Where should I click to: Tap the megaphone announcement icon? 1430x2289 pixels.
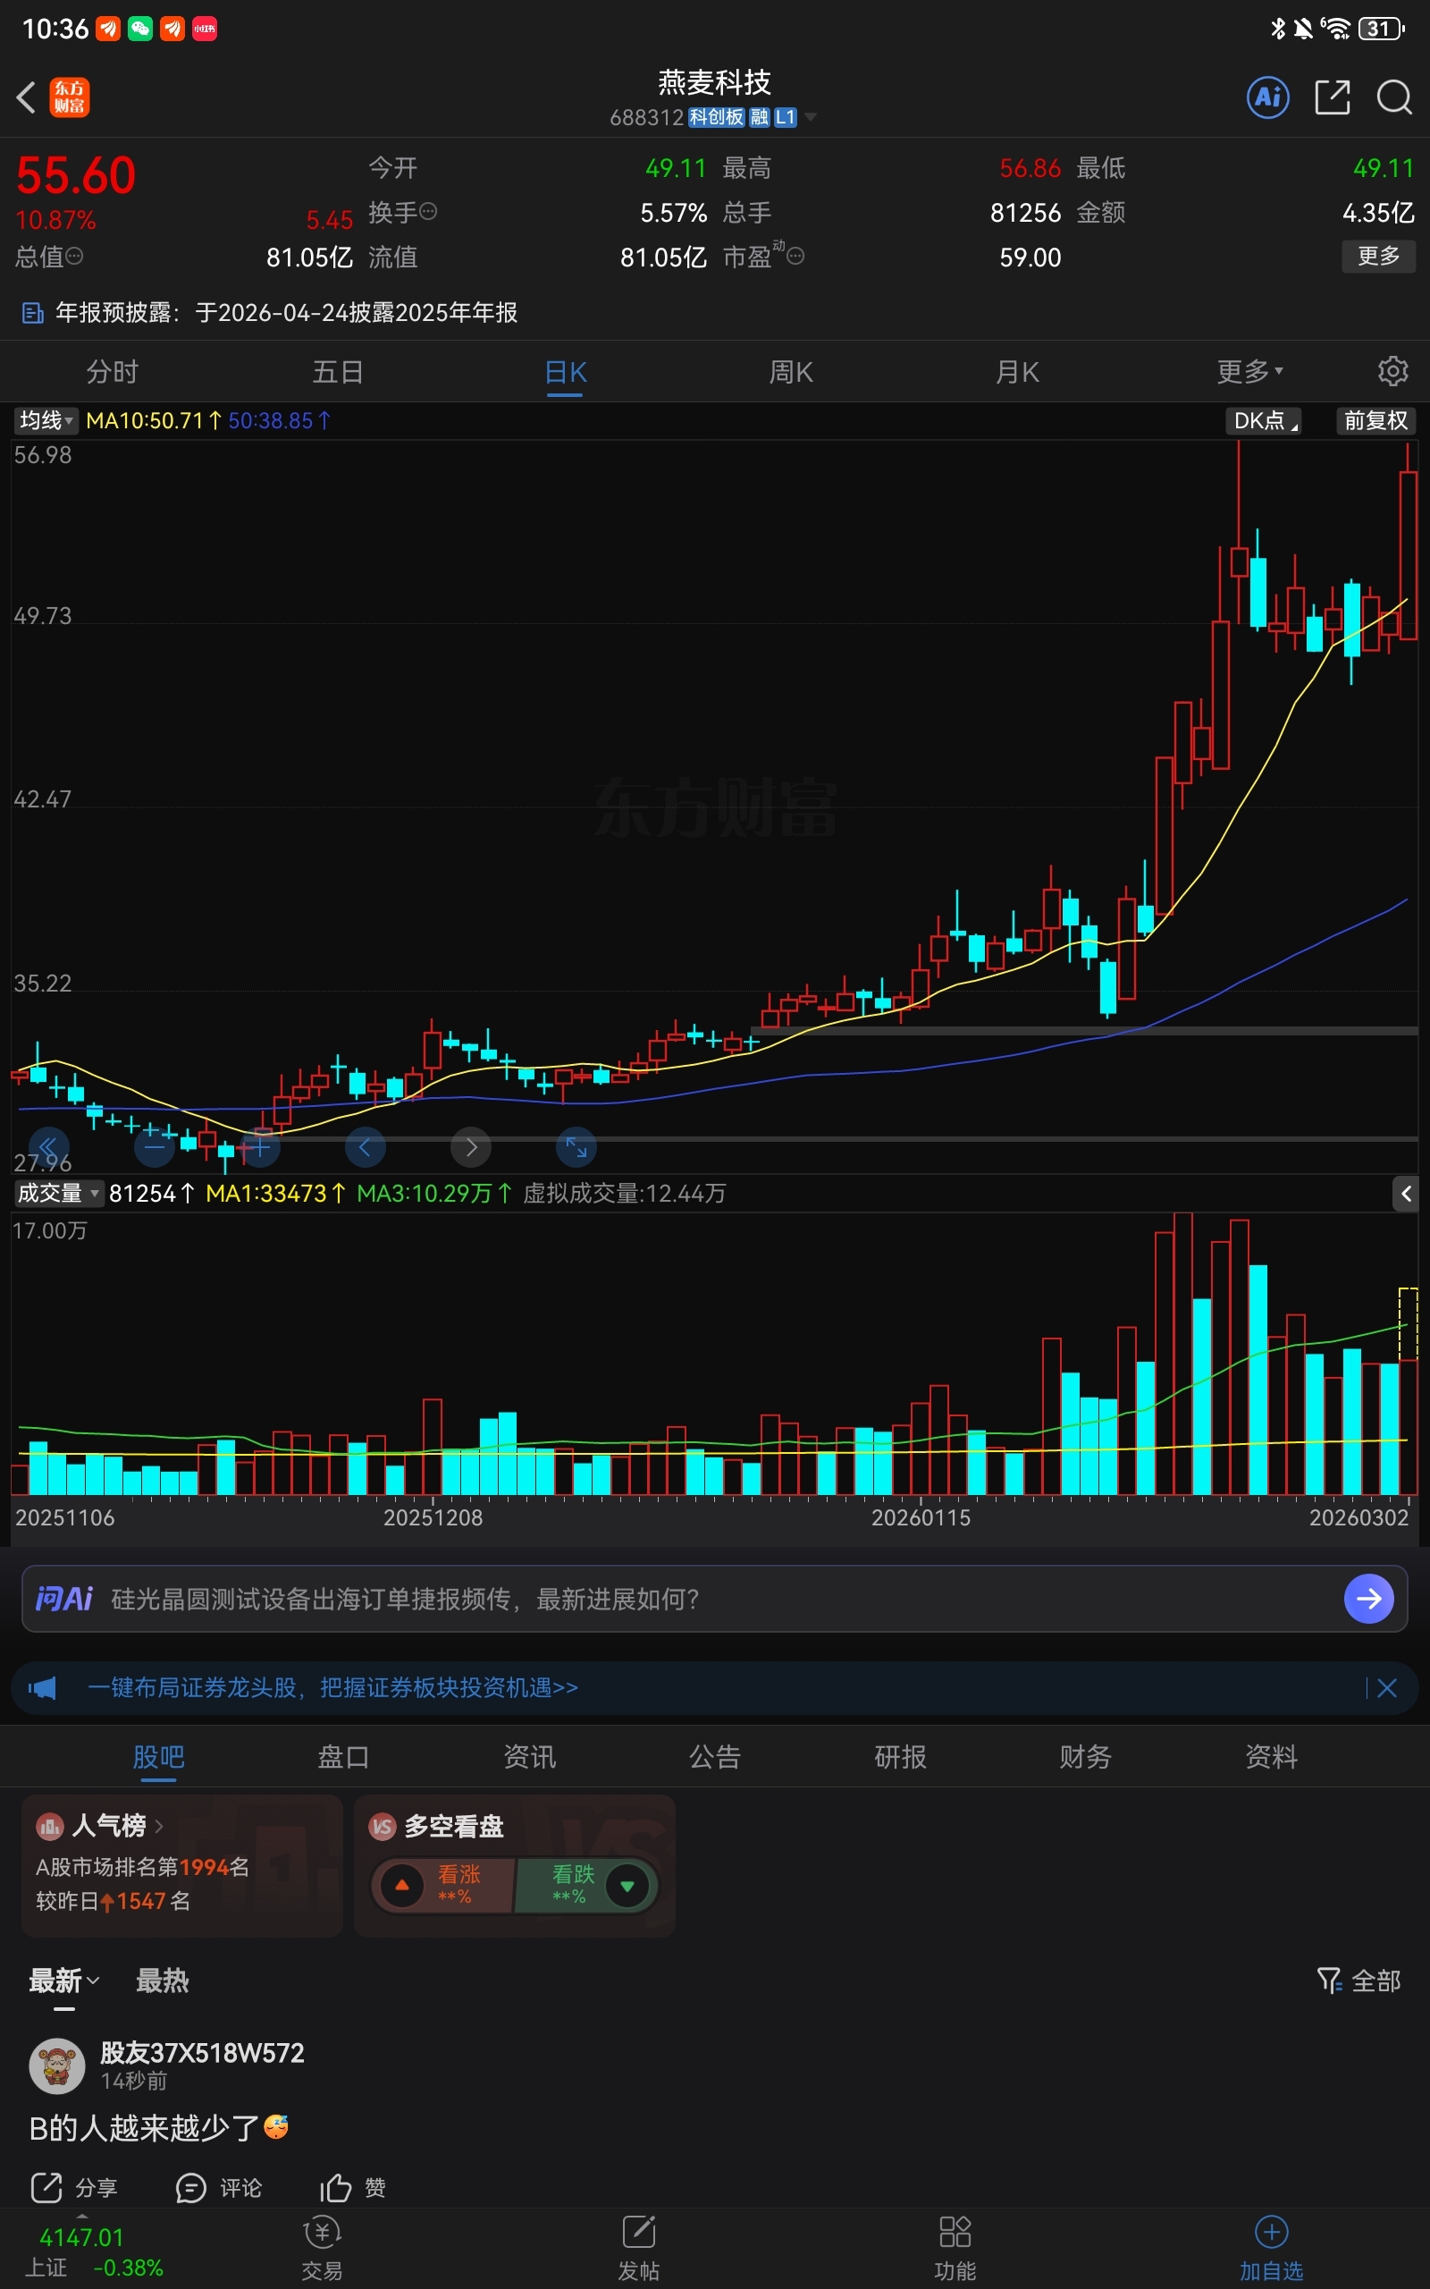click(42, 1687)
